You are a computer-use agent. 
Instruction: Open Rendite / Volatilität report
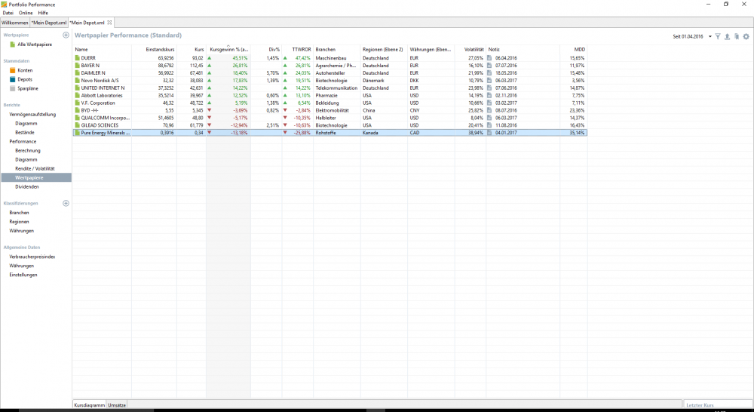click(x=35, y=168)
